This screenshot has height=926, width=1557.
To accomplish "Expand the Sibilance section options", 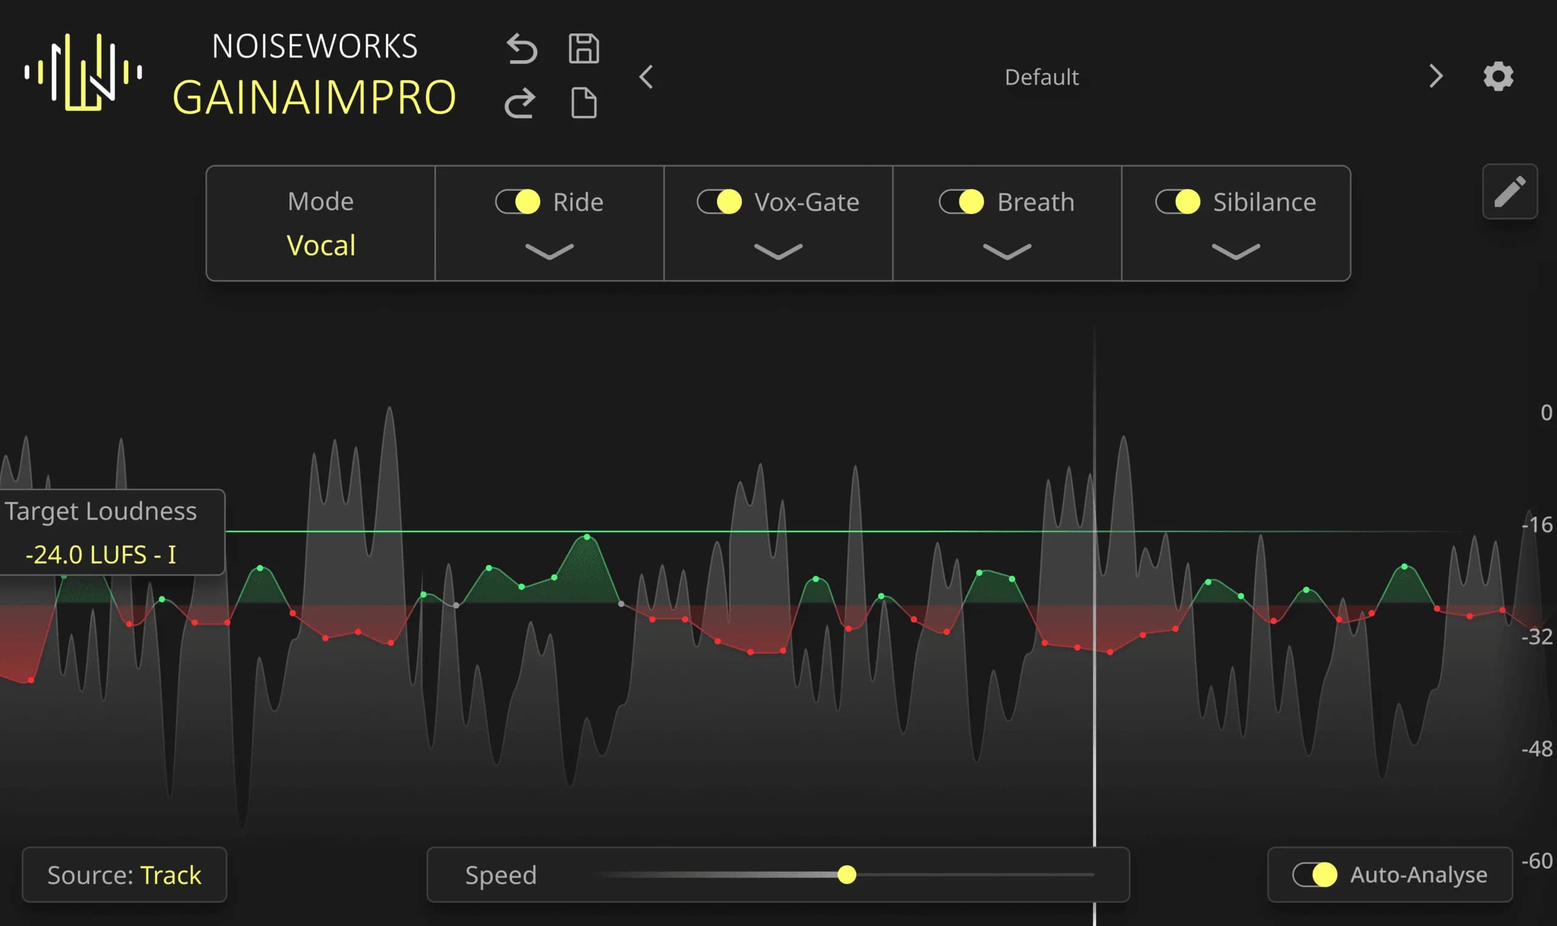I will tap(1235, 252).
